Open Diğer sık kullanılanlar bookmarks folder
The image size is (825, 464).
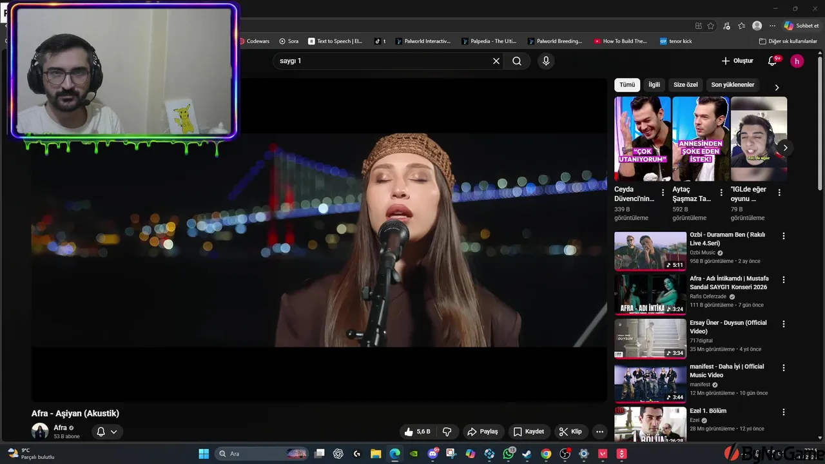click(788, 41)
